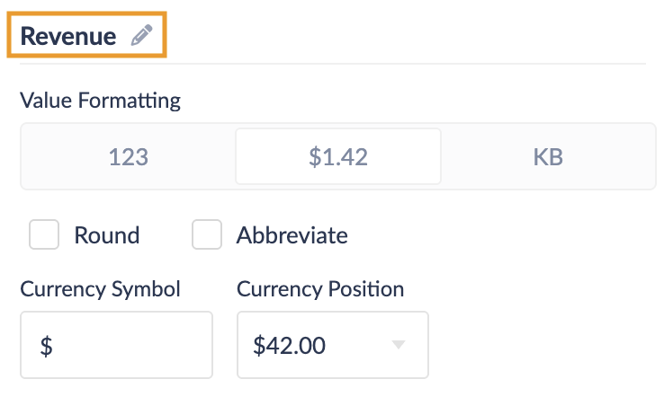Click the Round label text
Screen dimensions: 664x397
click(x=106, y=235)
